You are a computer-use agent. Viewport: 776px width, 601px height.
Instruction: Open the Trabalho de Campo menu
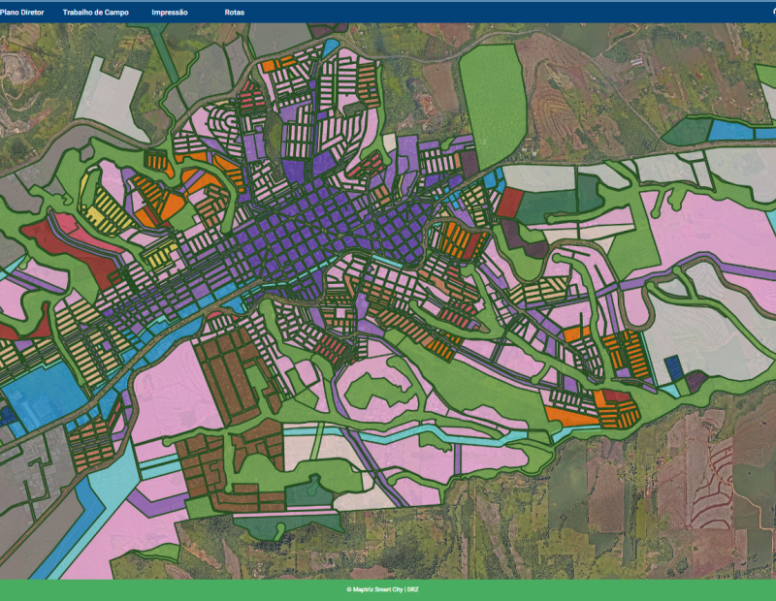click(x=95, y=13)
